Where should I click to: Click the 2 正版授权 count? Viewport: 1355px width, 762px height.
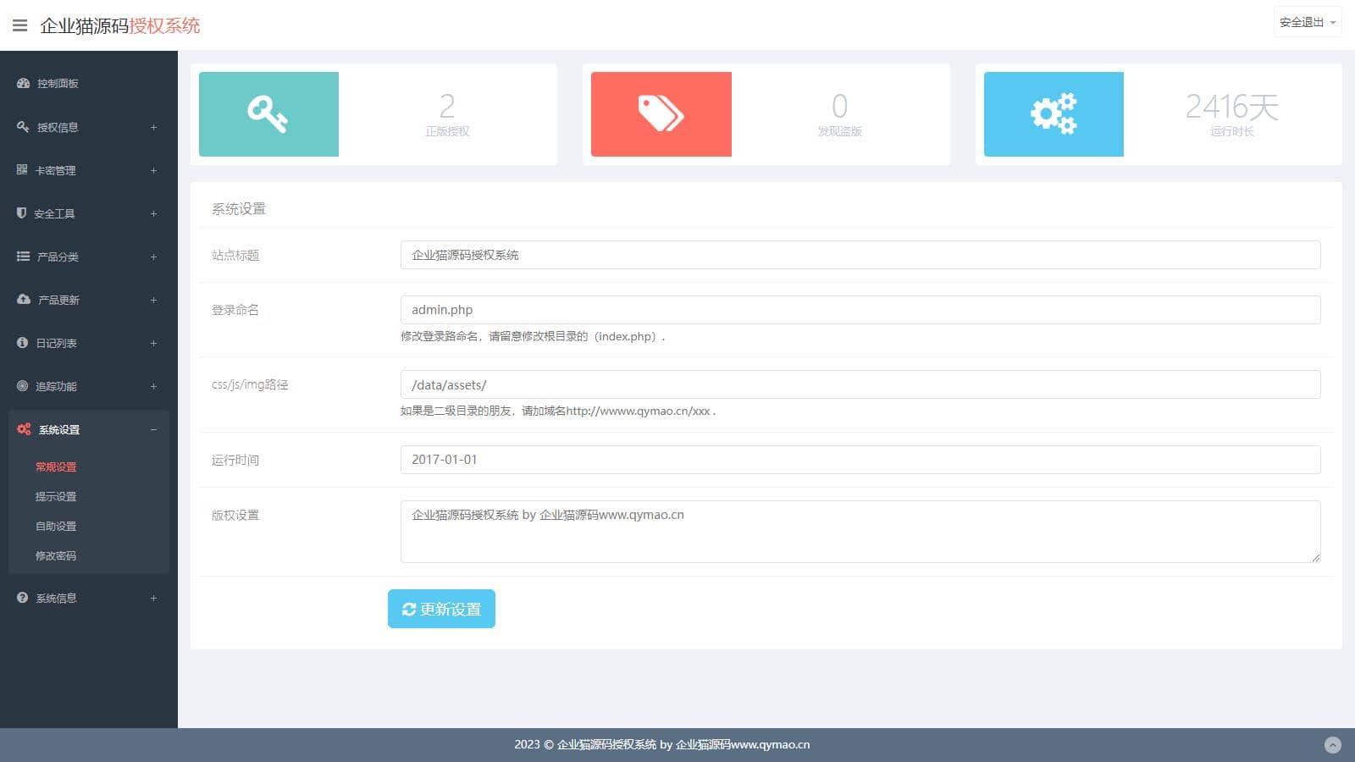[447, 106]
